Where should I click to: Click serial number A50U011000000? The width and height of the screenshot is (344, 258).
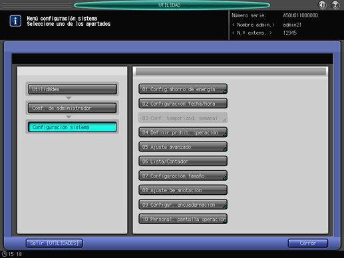point(300,15)
